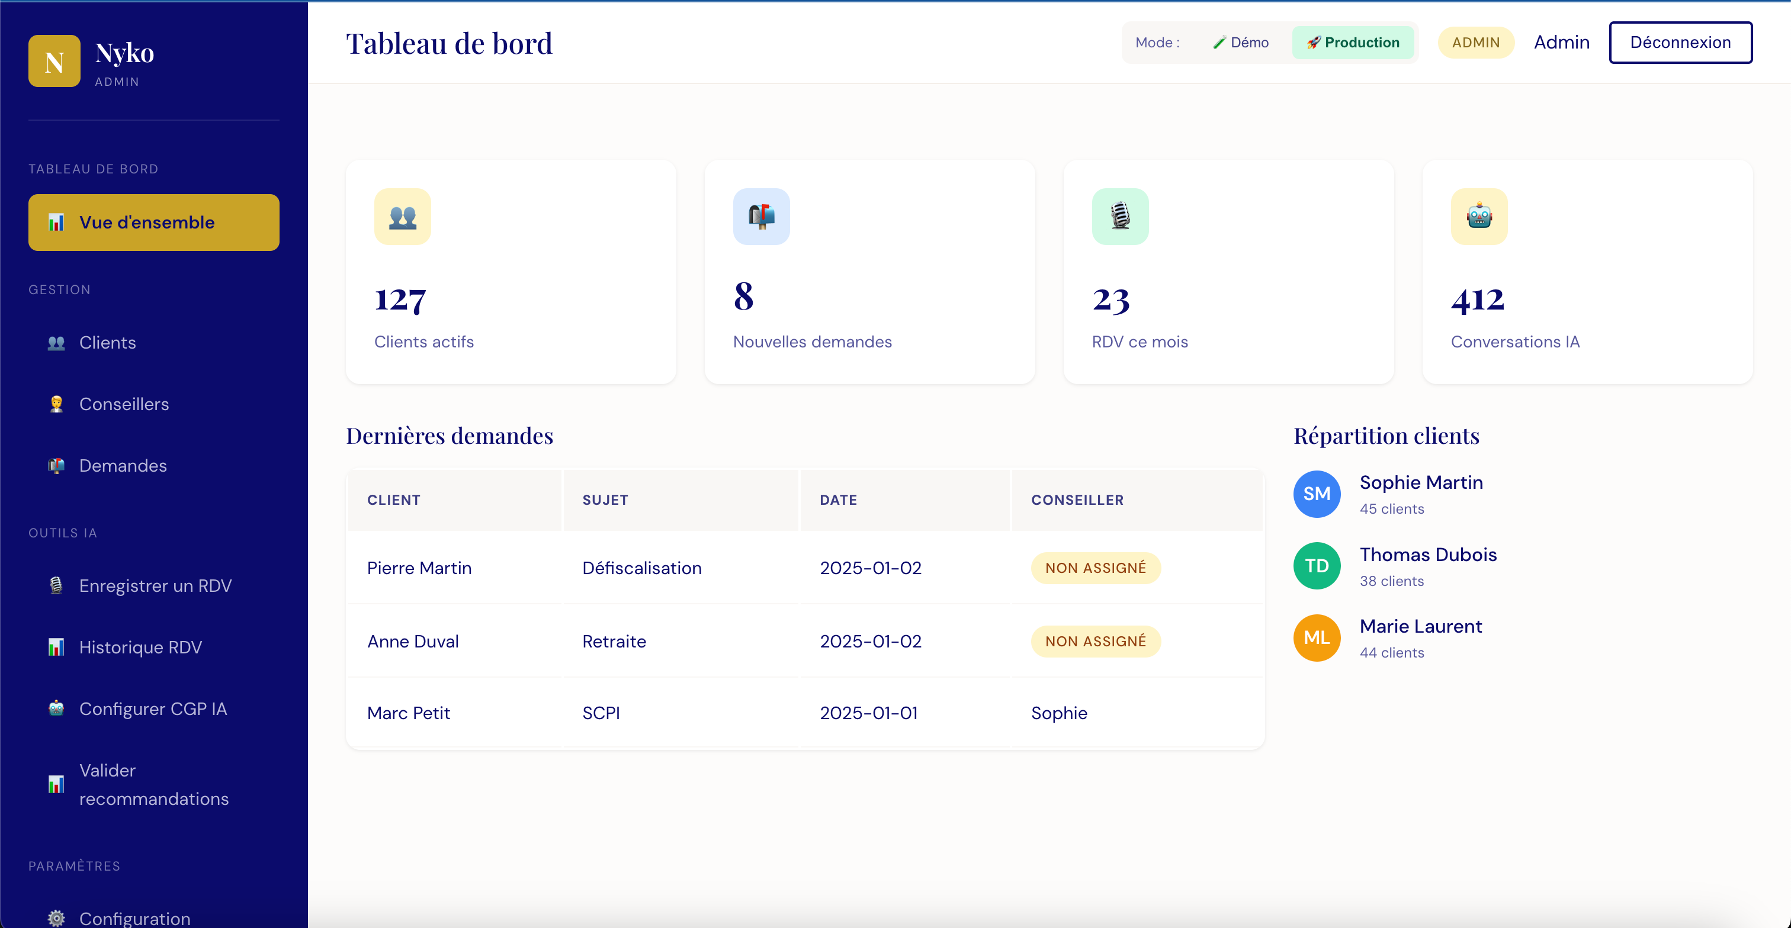
Task: Click Thomas Dubois's TD avatar
Action: pos(1316,565)
